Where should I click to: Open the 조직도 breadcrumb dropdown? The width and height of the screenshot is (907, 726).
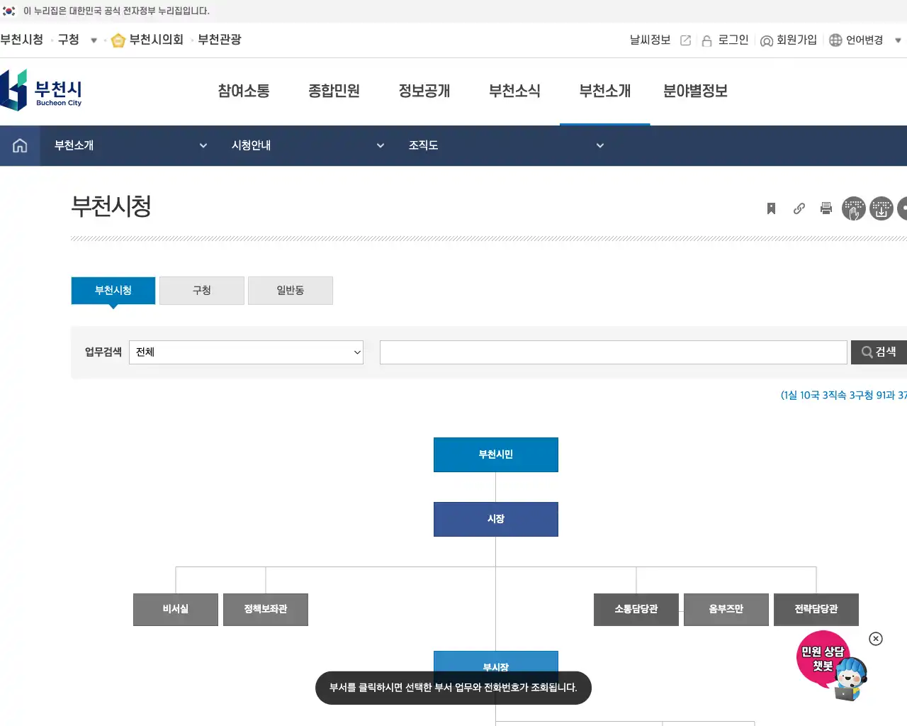(x=506, y=145)
